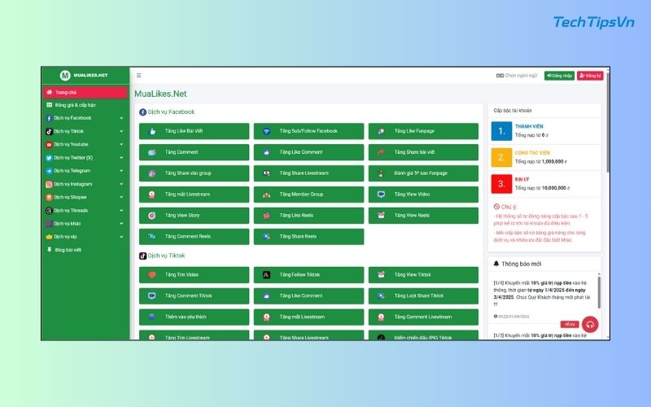
Task: Click the heart icon on Tăng Tim Video
Action: click(152, 275)
